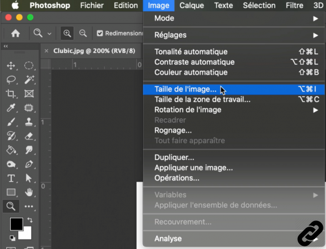Choose Couleur automatique

point(234,72)
